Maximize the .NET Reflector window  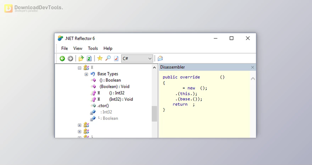pyautogui.click(x=231, y=38)
